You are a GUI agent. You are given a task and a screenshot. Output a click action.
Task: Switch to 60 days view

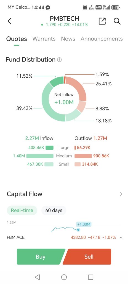pos(54,210)
